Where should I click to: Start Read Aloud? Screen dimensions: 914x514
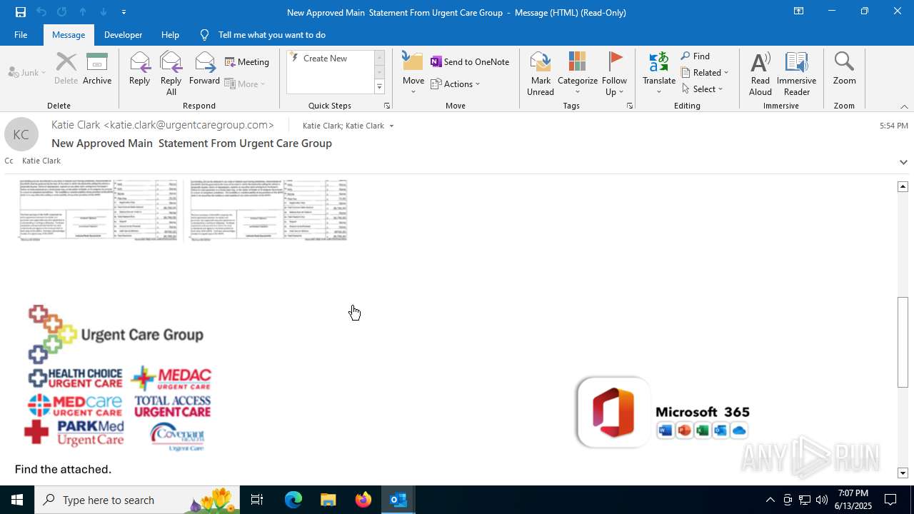[760, 74]
